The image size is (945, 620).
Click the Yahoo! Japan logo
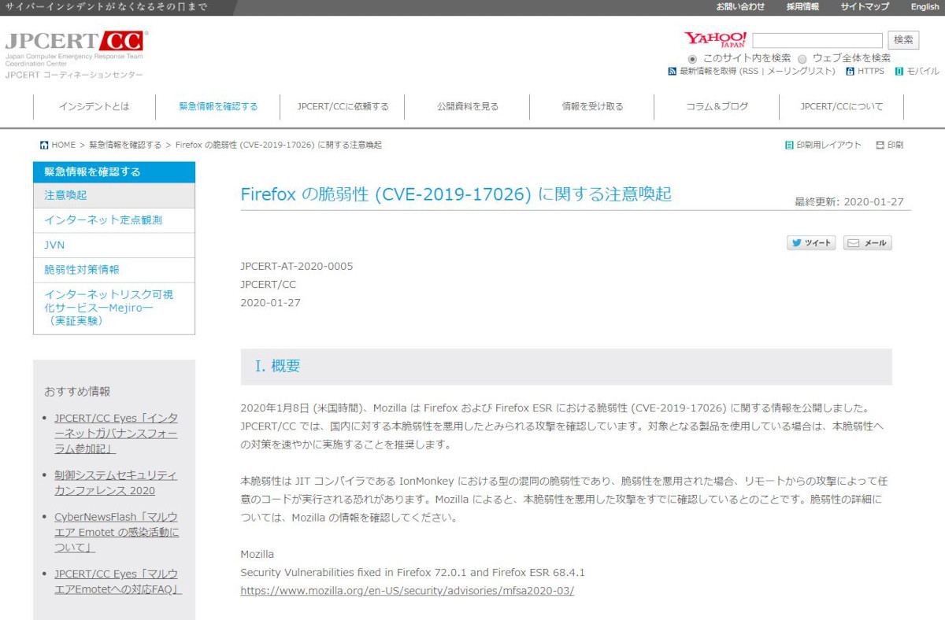(x=715, y=39)
